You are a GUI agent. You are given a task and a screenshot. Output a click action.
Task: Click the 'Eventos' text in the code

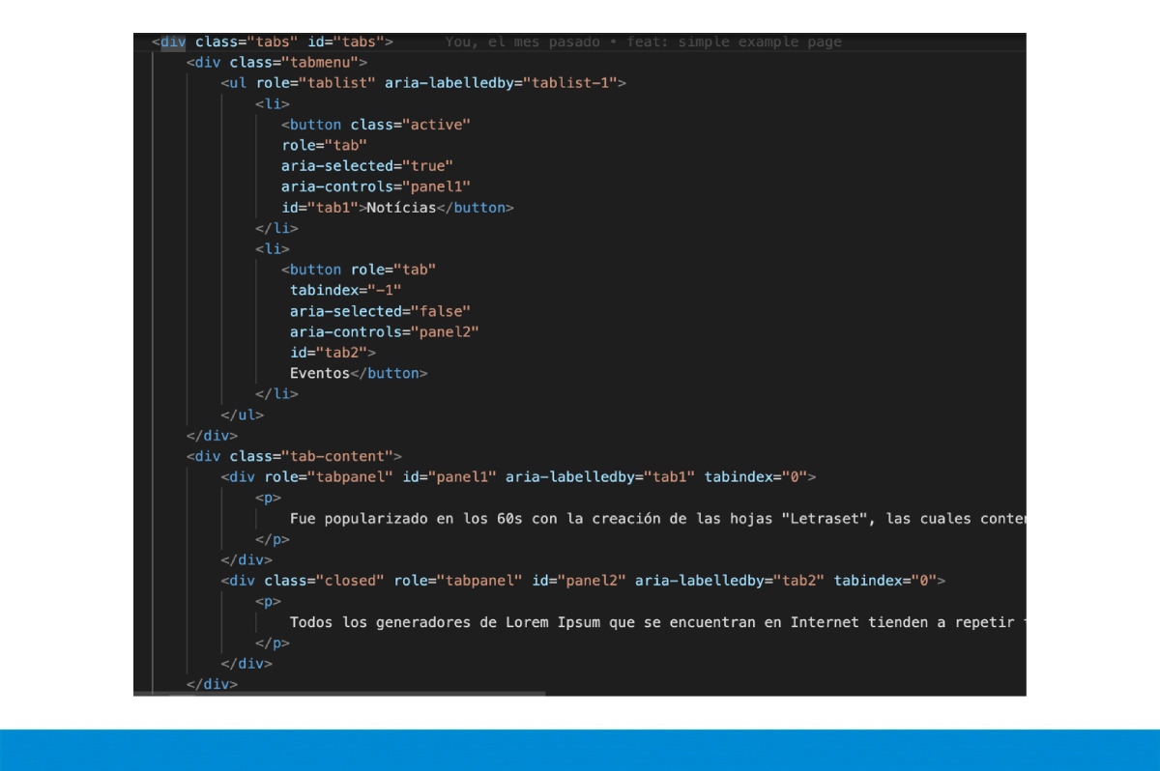319,373
